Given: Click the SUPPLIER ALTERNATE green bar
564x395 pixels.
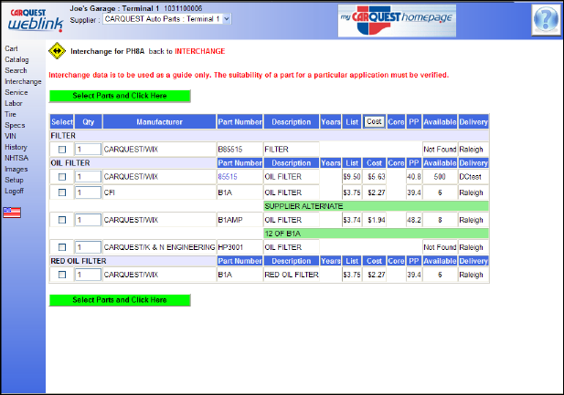Looking at the screenshot, I should click(377, 206).
